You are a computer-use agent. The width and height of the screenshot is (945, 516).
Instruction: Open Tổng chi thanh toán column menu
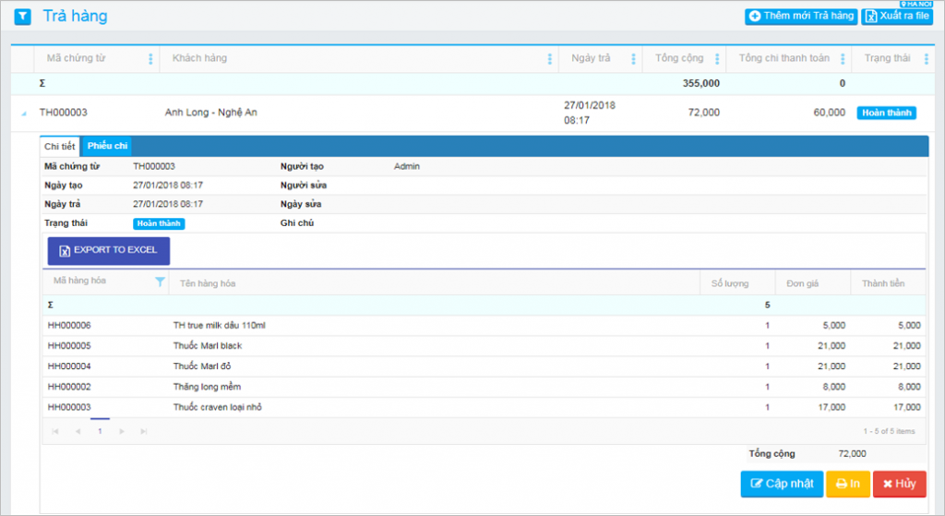click(x=843, y=58)
